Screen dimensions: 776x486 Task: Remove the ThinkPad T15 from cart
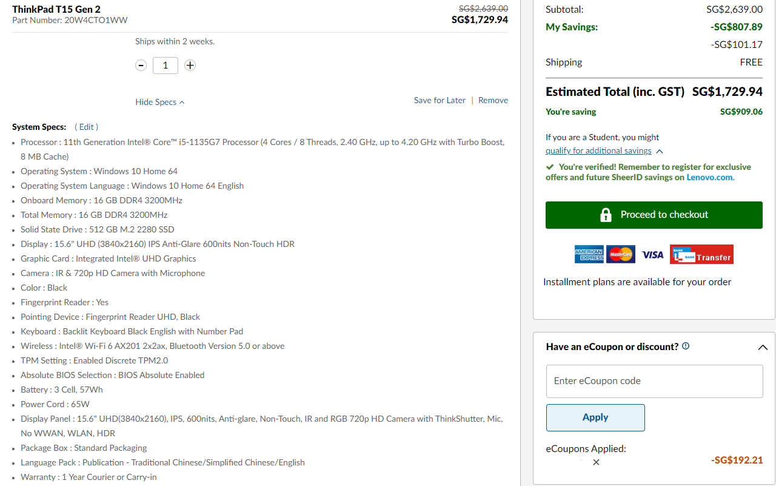click(x=493, y=100)
